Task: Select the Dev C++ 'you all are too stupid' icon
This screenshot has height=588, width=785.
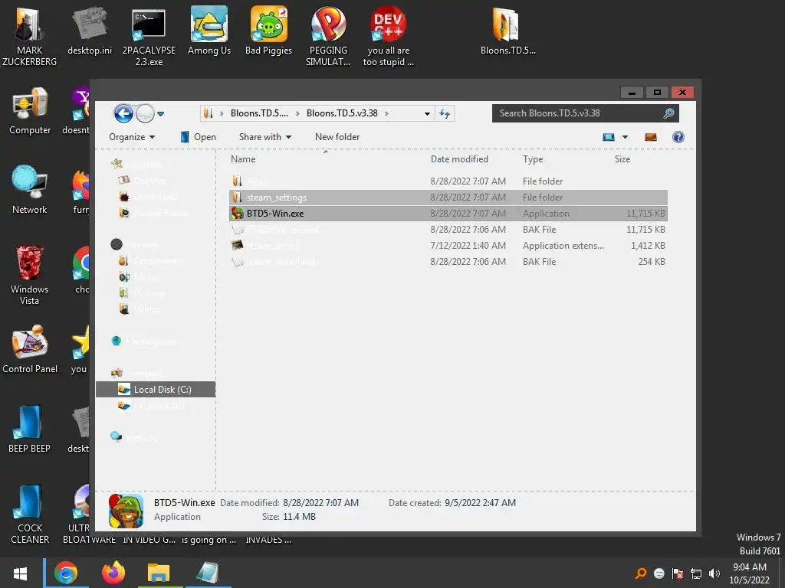Action: [389, 36]
